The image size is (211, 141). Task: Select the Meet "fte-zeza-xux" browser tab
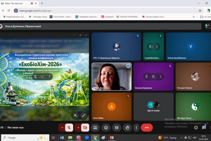coord(16,3)
